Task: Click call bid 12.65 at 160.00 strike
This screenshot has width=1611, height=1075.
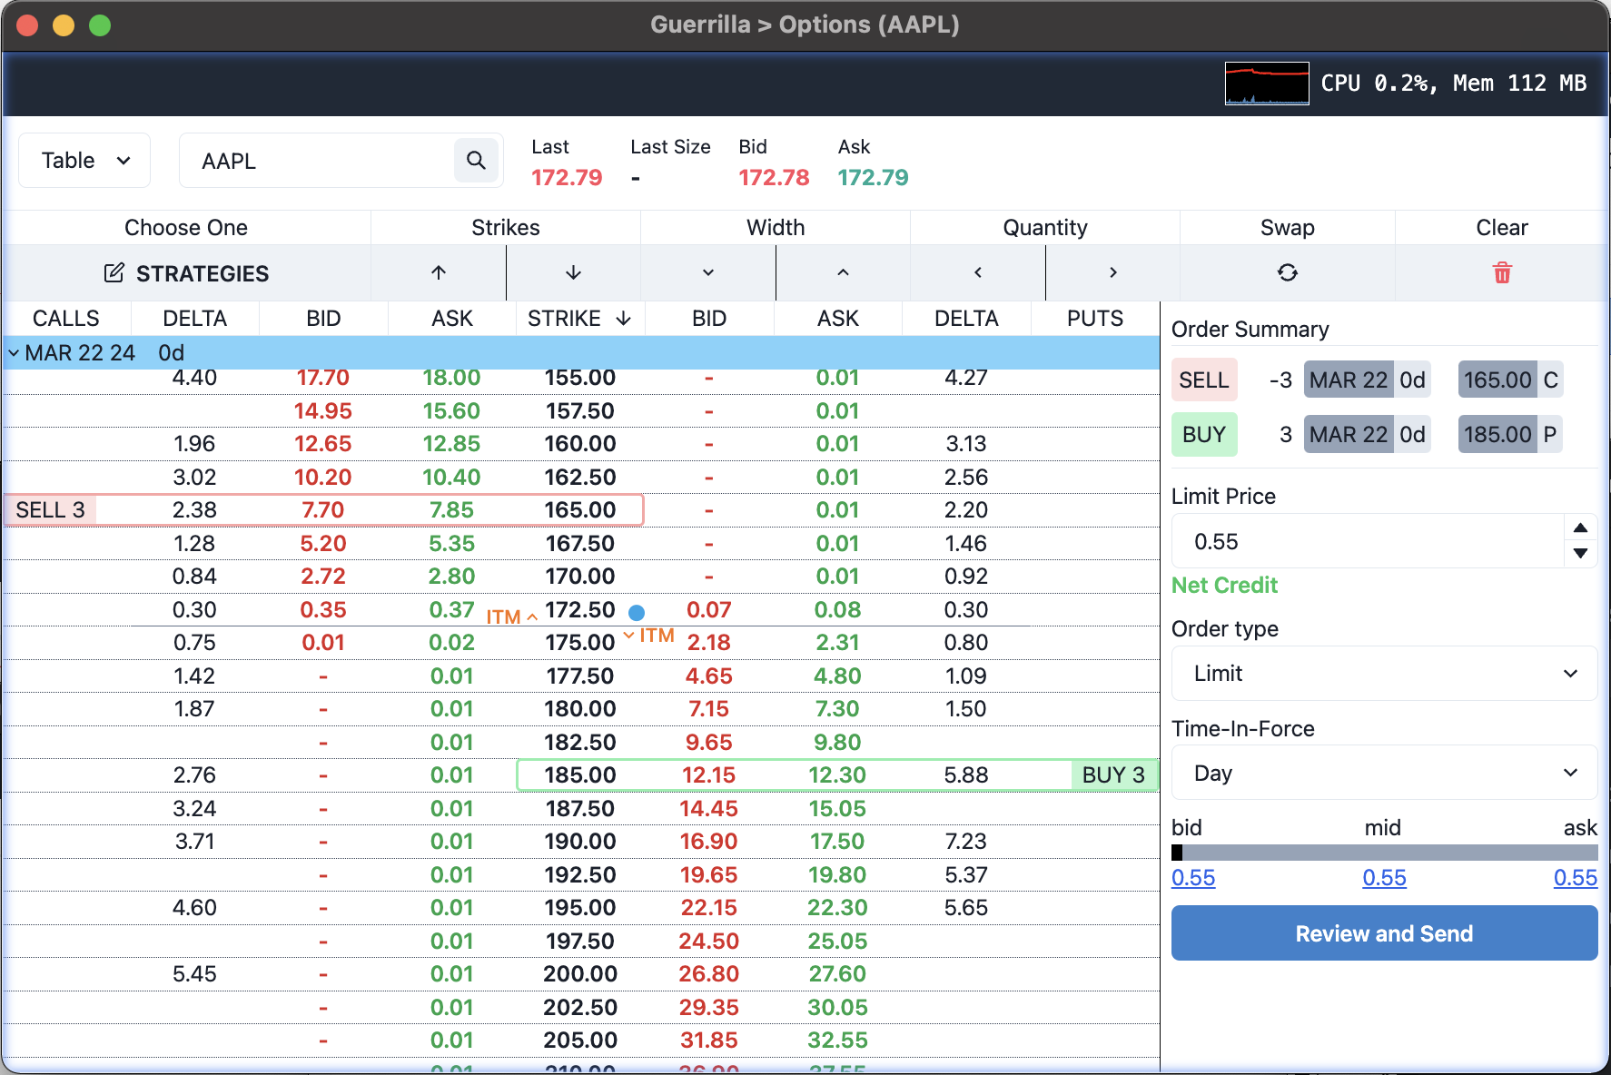Action: [323, 444]
